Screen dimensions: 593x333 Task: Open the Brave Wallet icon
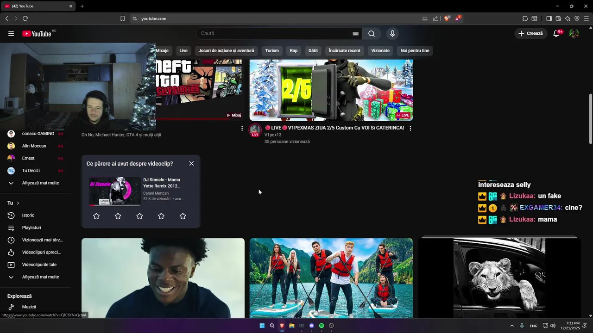pyautogui.click(x=558, y=18)
